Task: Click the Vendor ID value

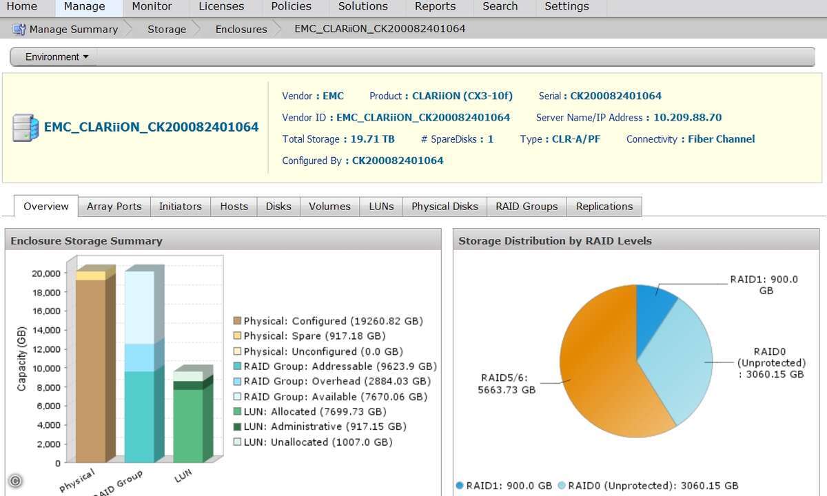Action: [423, 118]
